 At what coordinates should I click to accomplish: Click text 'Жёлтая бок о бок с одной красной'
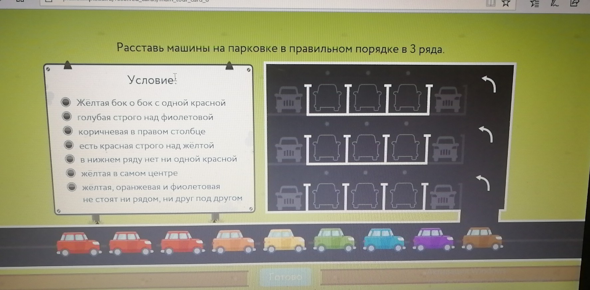click(151, 103)
